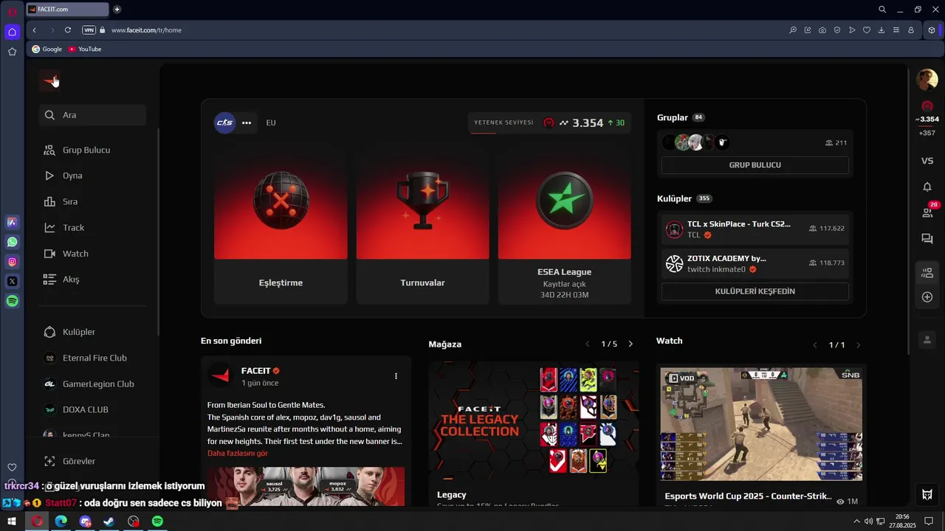
Task: Open the YouTube bookmark
Action: [85, 49]
